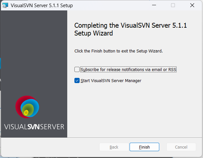Click the red outer ring of the logo
This screenshot has height=158, width=203.
point(18,104)
